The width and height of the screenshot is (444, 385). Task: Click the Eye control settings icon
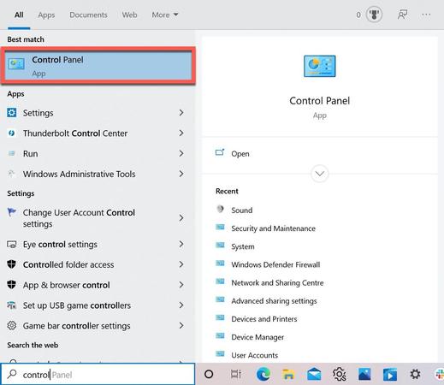pos(11,245)
